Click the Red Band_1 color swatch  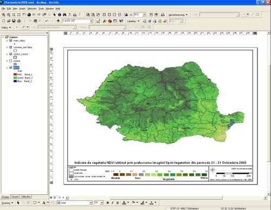click(x=15, y=74)
